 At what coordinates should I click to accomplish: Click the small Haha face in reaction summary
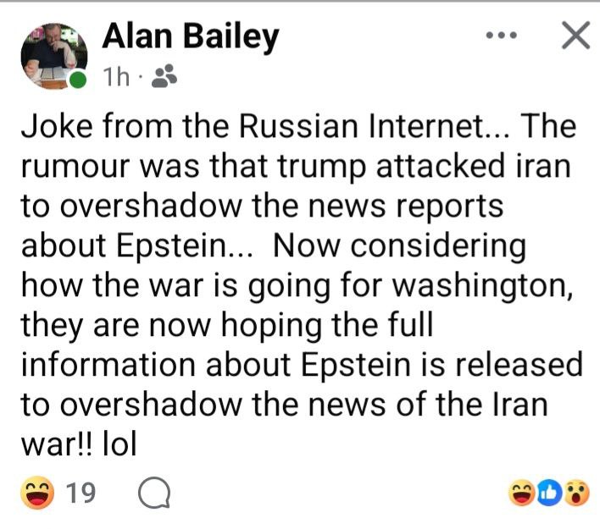pyautogui.click(x=522, y=493)
